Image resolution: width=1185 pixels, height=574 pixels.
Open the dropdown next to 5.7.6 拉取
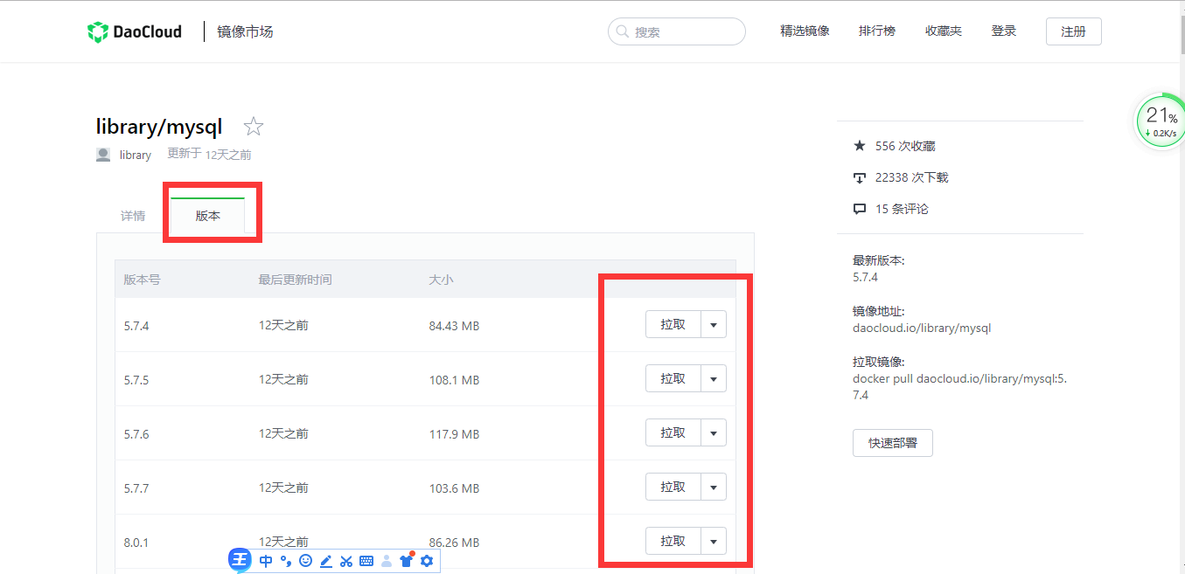pyautogui.click(x=713, y=432)
